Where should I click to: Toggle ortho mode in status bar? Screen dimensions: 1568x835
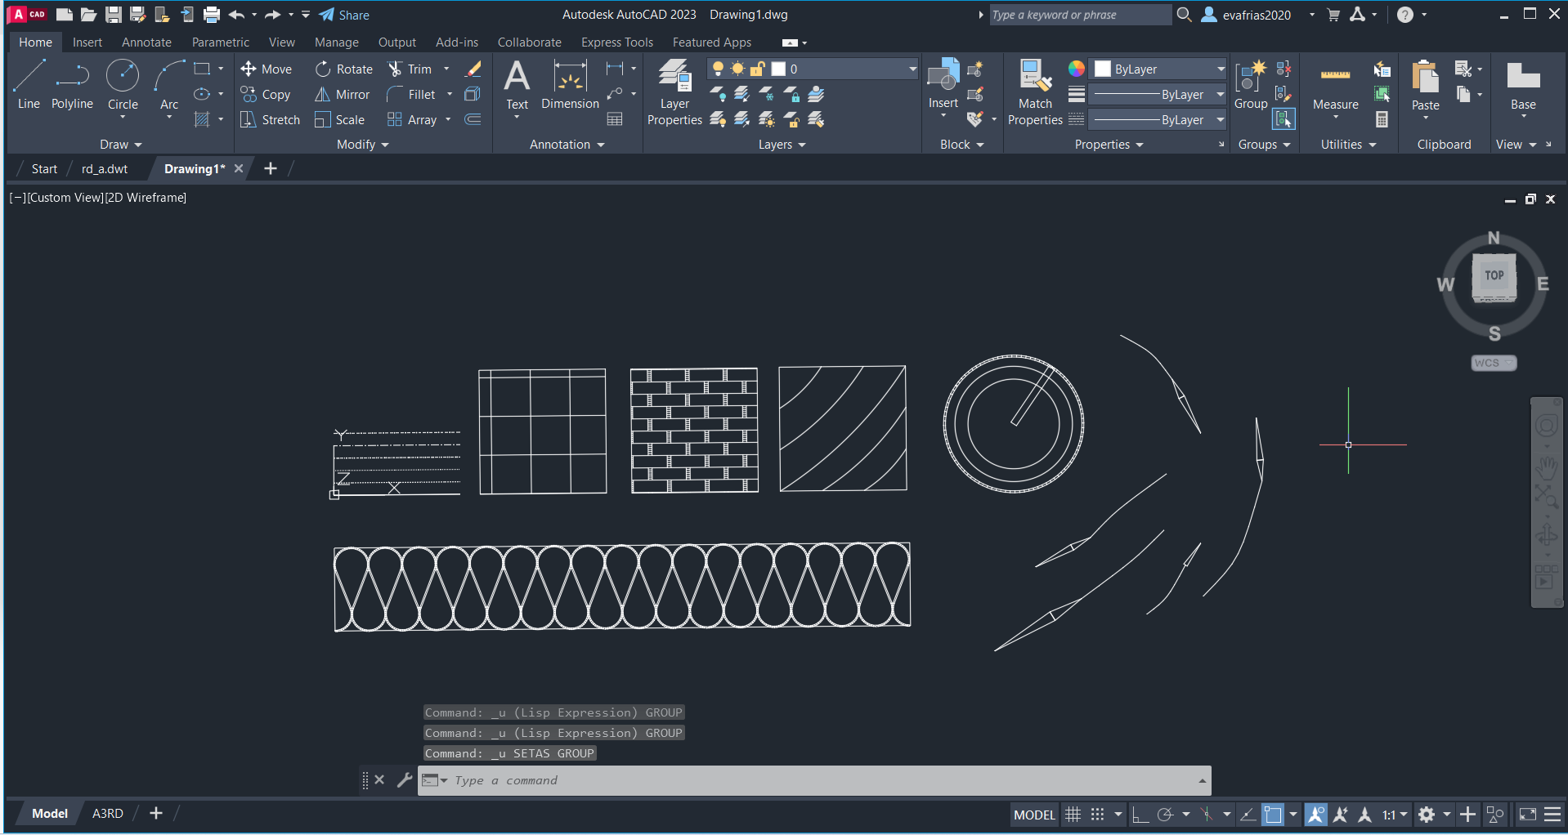click(x=1140, y=815)
